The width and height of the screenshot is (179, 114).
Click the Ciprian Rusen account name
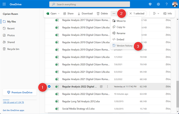click(x=10, y=14)
